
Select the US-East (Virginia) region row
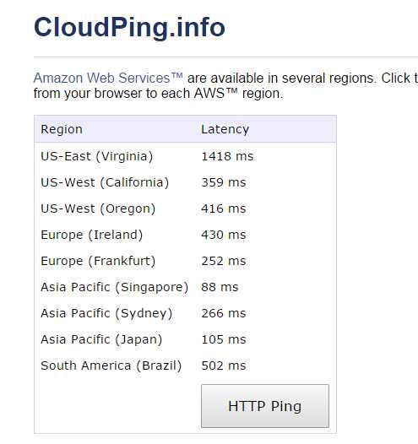(x=186, y=156)
